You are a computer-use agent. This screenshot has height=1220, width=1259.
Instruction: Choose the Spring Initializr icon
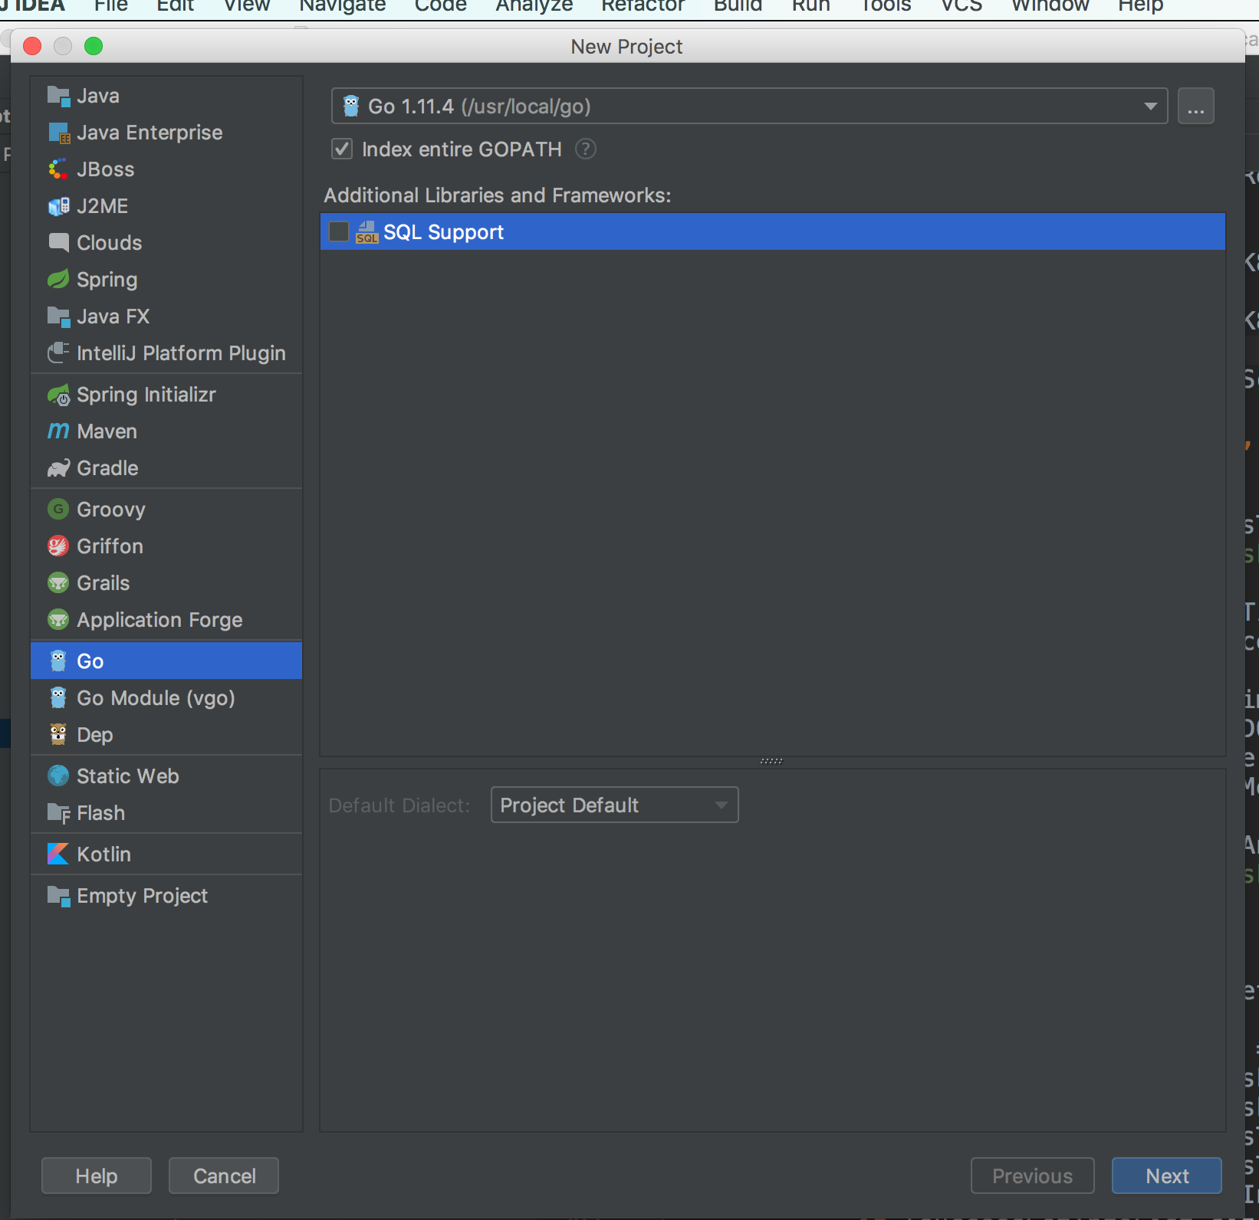point(58,395)
